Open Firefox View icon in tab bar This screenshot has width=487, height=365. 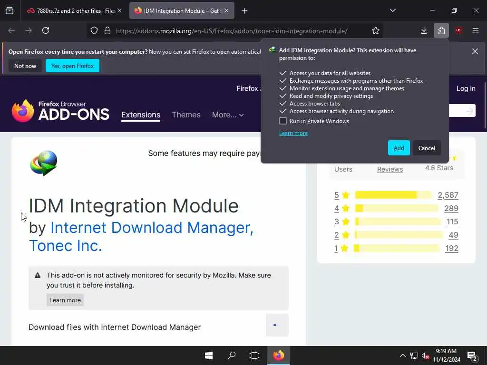(x=10, y=11)
